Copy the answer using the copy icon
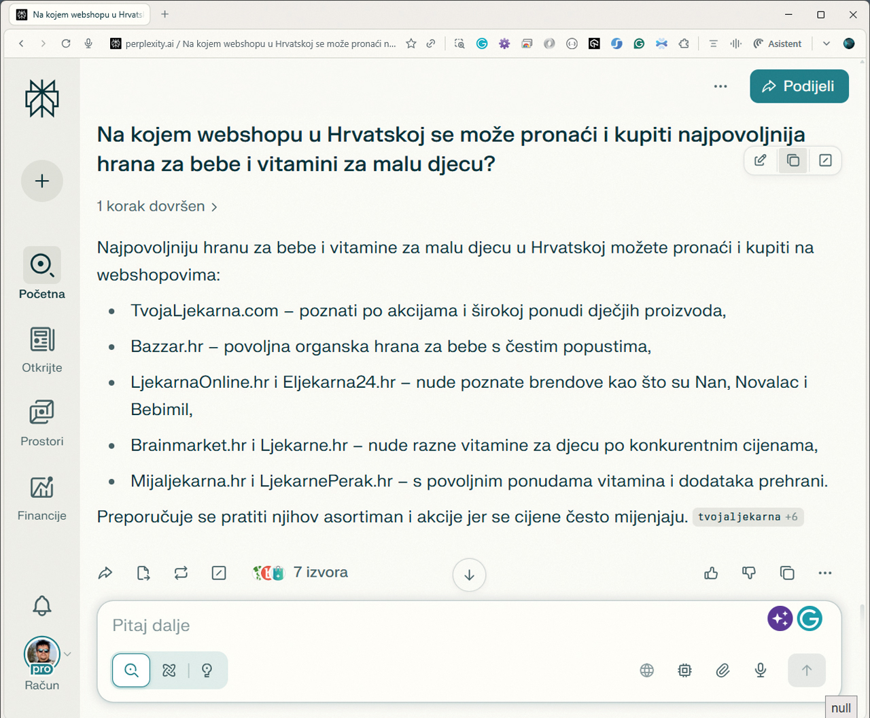Screen dimensions: 870x718 click(786, 573)
